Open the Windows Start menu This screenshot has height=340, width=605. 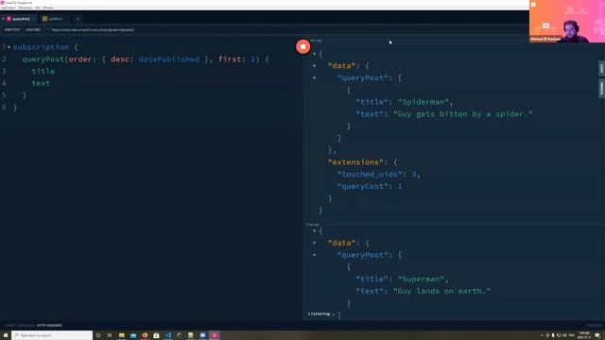point(6,335)
